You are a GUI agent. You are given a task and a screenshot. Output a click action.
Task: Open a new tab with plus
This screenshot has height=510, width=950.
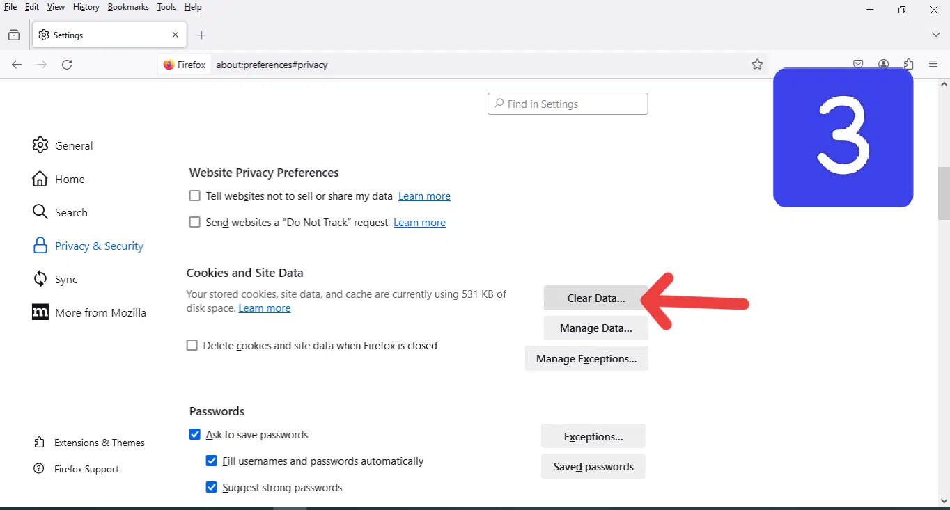tap(201, 35)
